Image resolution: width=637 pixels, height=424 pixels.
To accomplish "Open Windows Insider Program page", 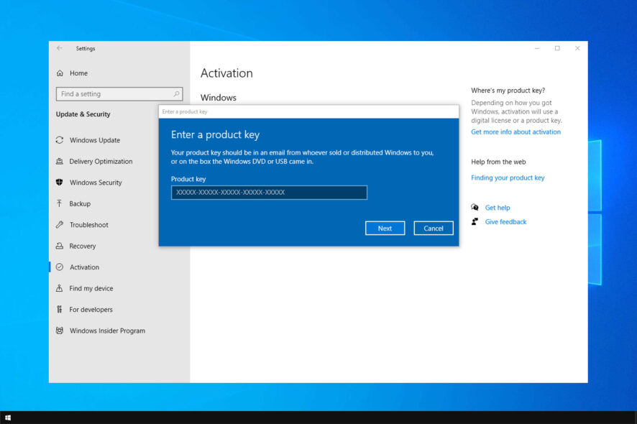I will coord(107,330).
